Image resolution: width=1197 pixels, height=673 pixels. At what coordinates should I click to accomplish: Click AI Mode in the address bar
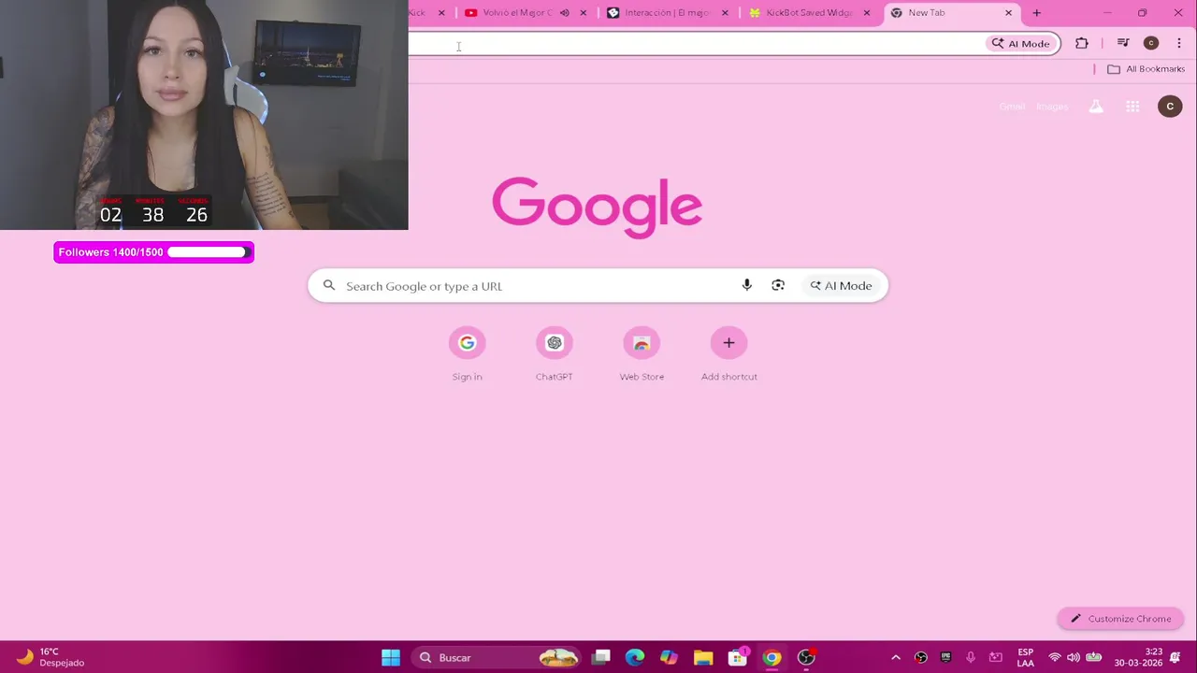click(x=1021, y=44)
